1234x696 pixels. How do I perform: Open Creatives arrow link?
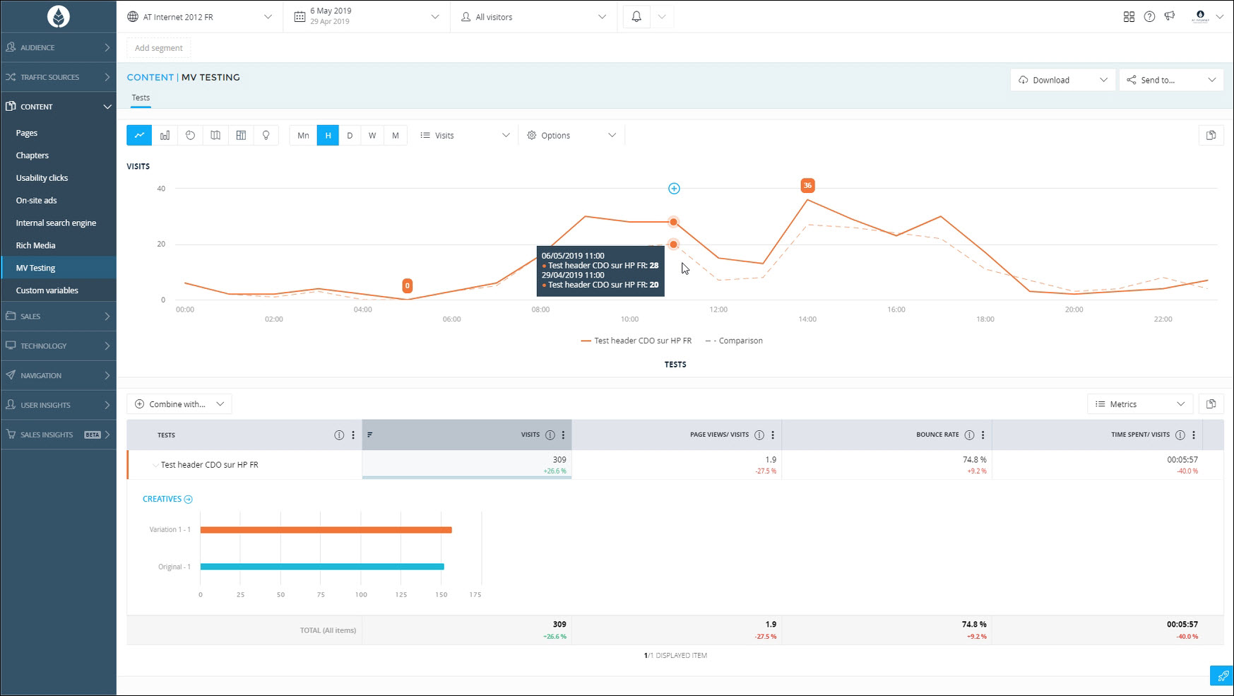(x=188, y=499)
